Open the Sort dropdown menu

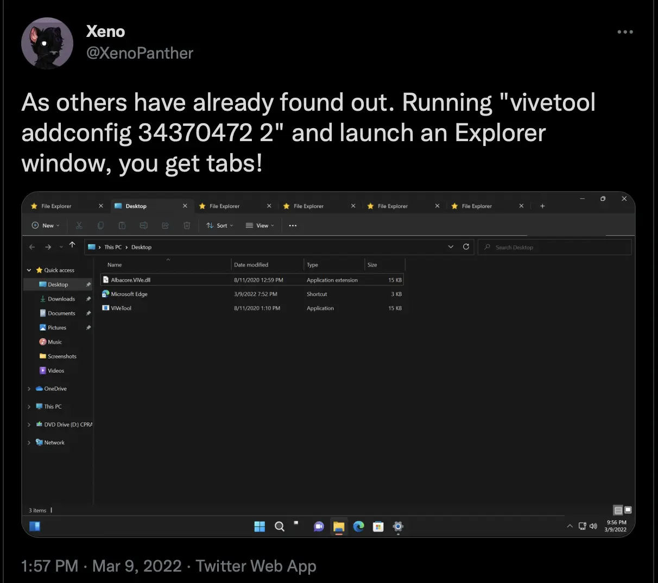[x=220, y=225]
